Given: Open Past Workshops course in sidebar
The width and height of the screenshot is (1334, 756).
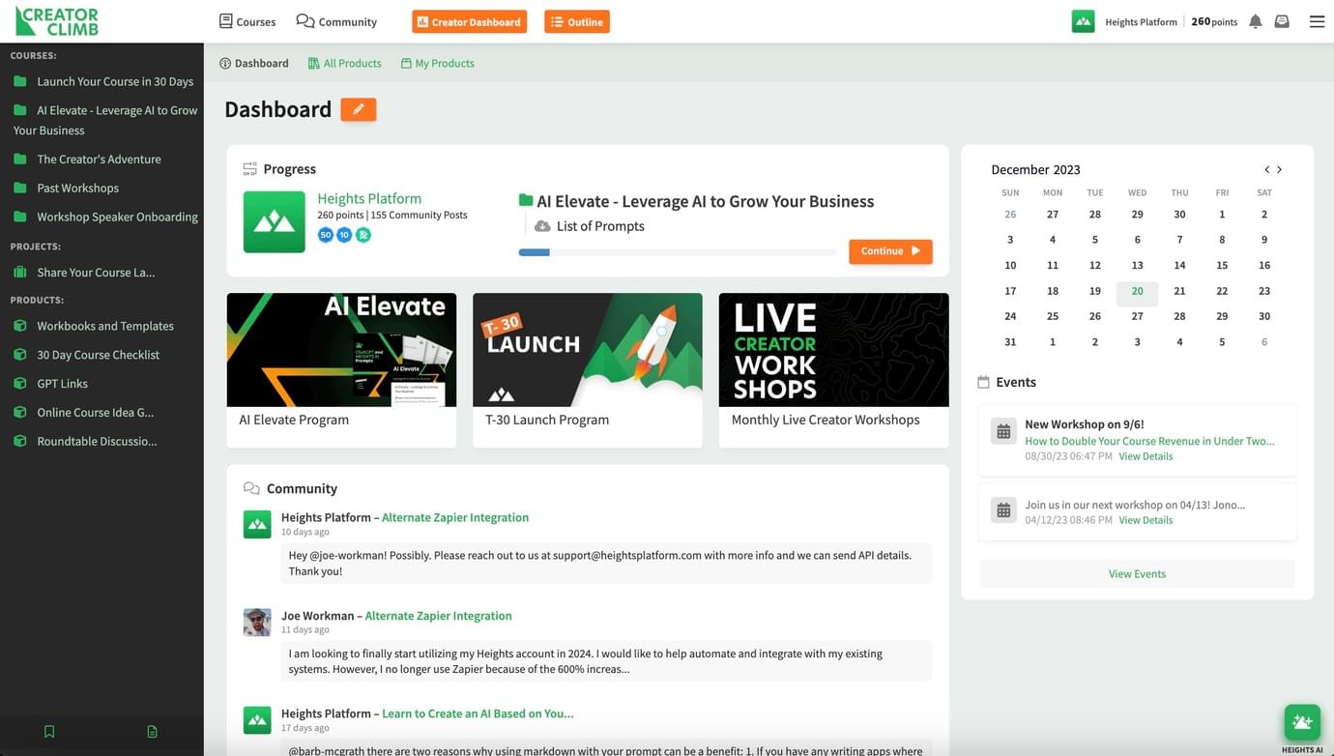Looking at the screenshot, I should pos(77,188).
